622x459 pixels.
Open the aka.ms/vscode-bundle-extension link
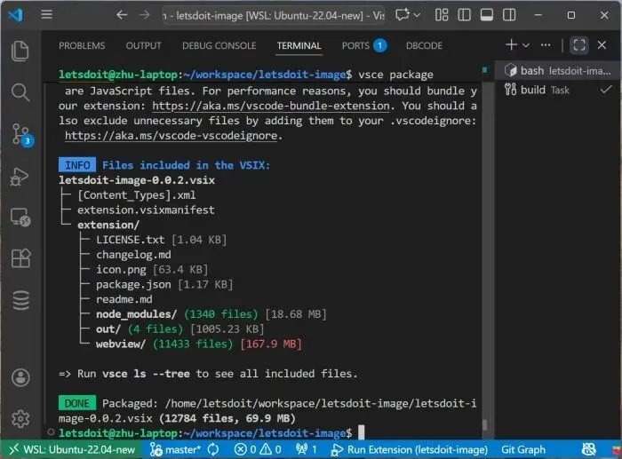click(x=271, y=106)
